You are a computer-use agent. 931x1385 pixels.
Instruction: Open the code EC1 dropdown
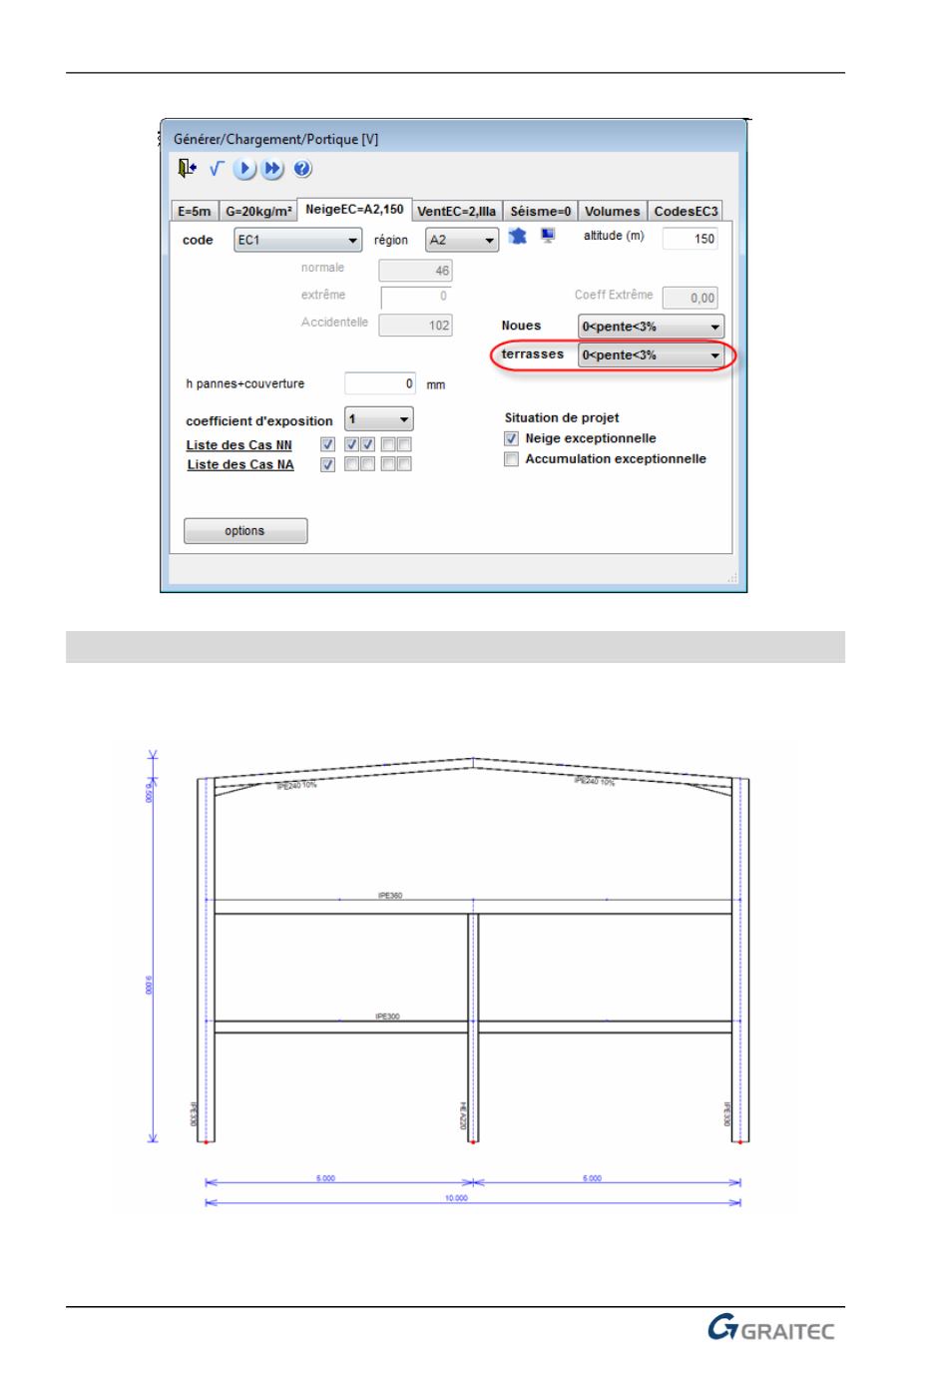pos(298,241)
